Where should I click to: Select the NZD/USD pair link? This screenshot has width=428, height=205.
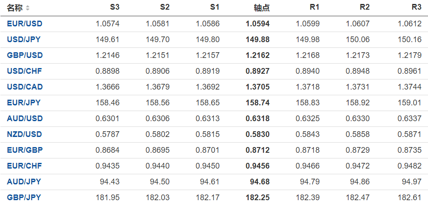click(x=25, y=134)
